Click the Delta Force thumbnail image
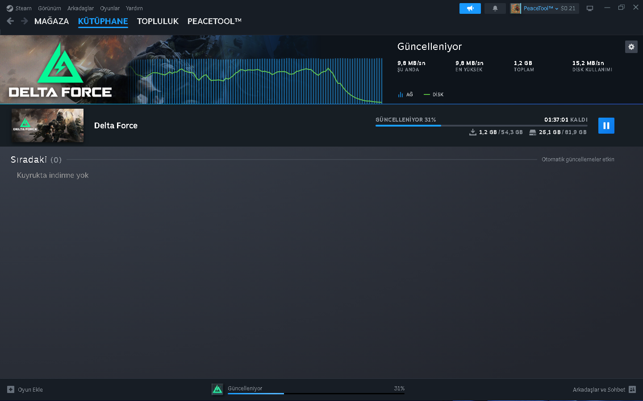 coord(47,126)
